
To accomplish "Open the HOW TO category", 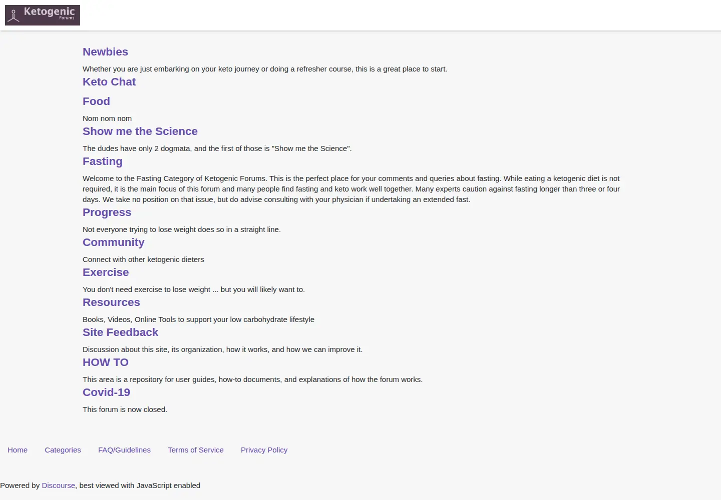I will click(x=106, y=362).
